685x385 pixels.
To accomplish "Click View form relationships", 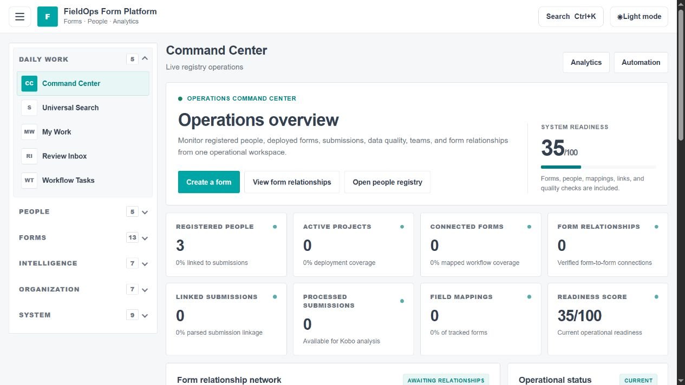I will (292, 182).
